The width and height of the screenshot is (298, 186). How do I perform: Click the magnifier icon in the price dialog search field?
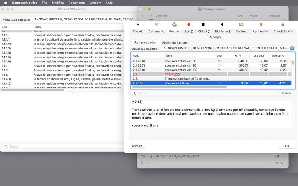pos(134,93)
